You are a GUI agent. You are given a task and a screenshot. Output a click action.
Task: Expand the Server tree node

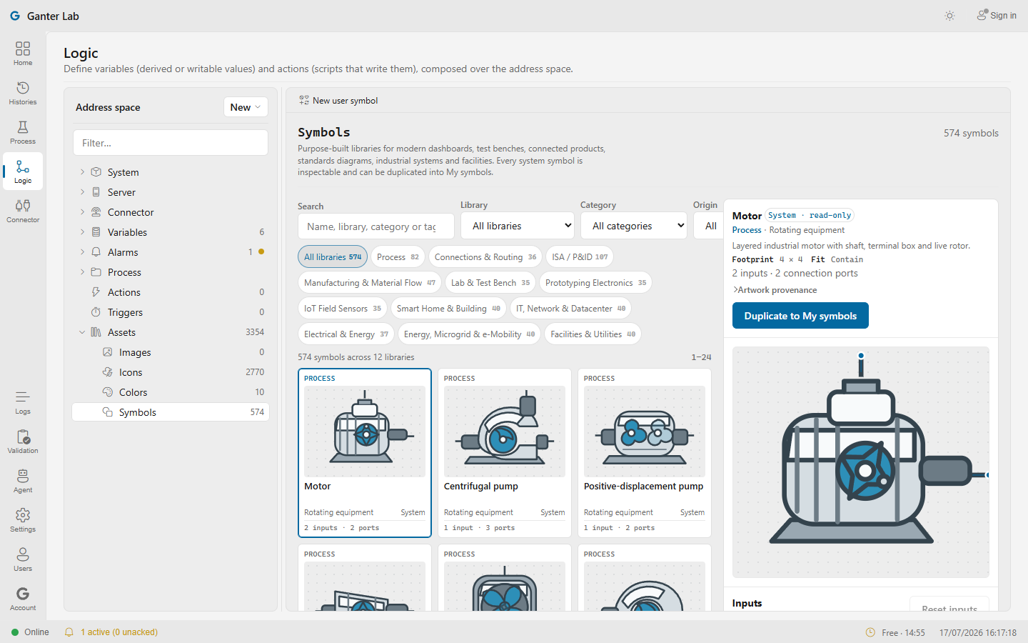tap(82, 192)
